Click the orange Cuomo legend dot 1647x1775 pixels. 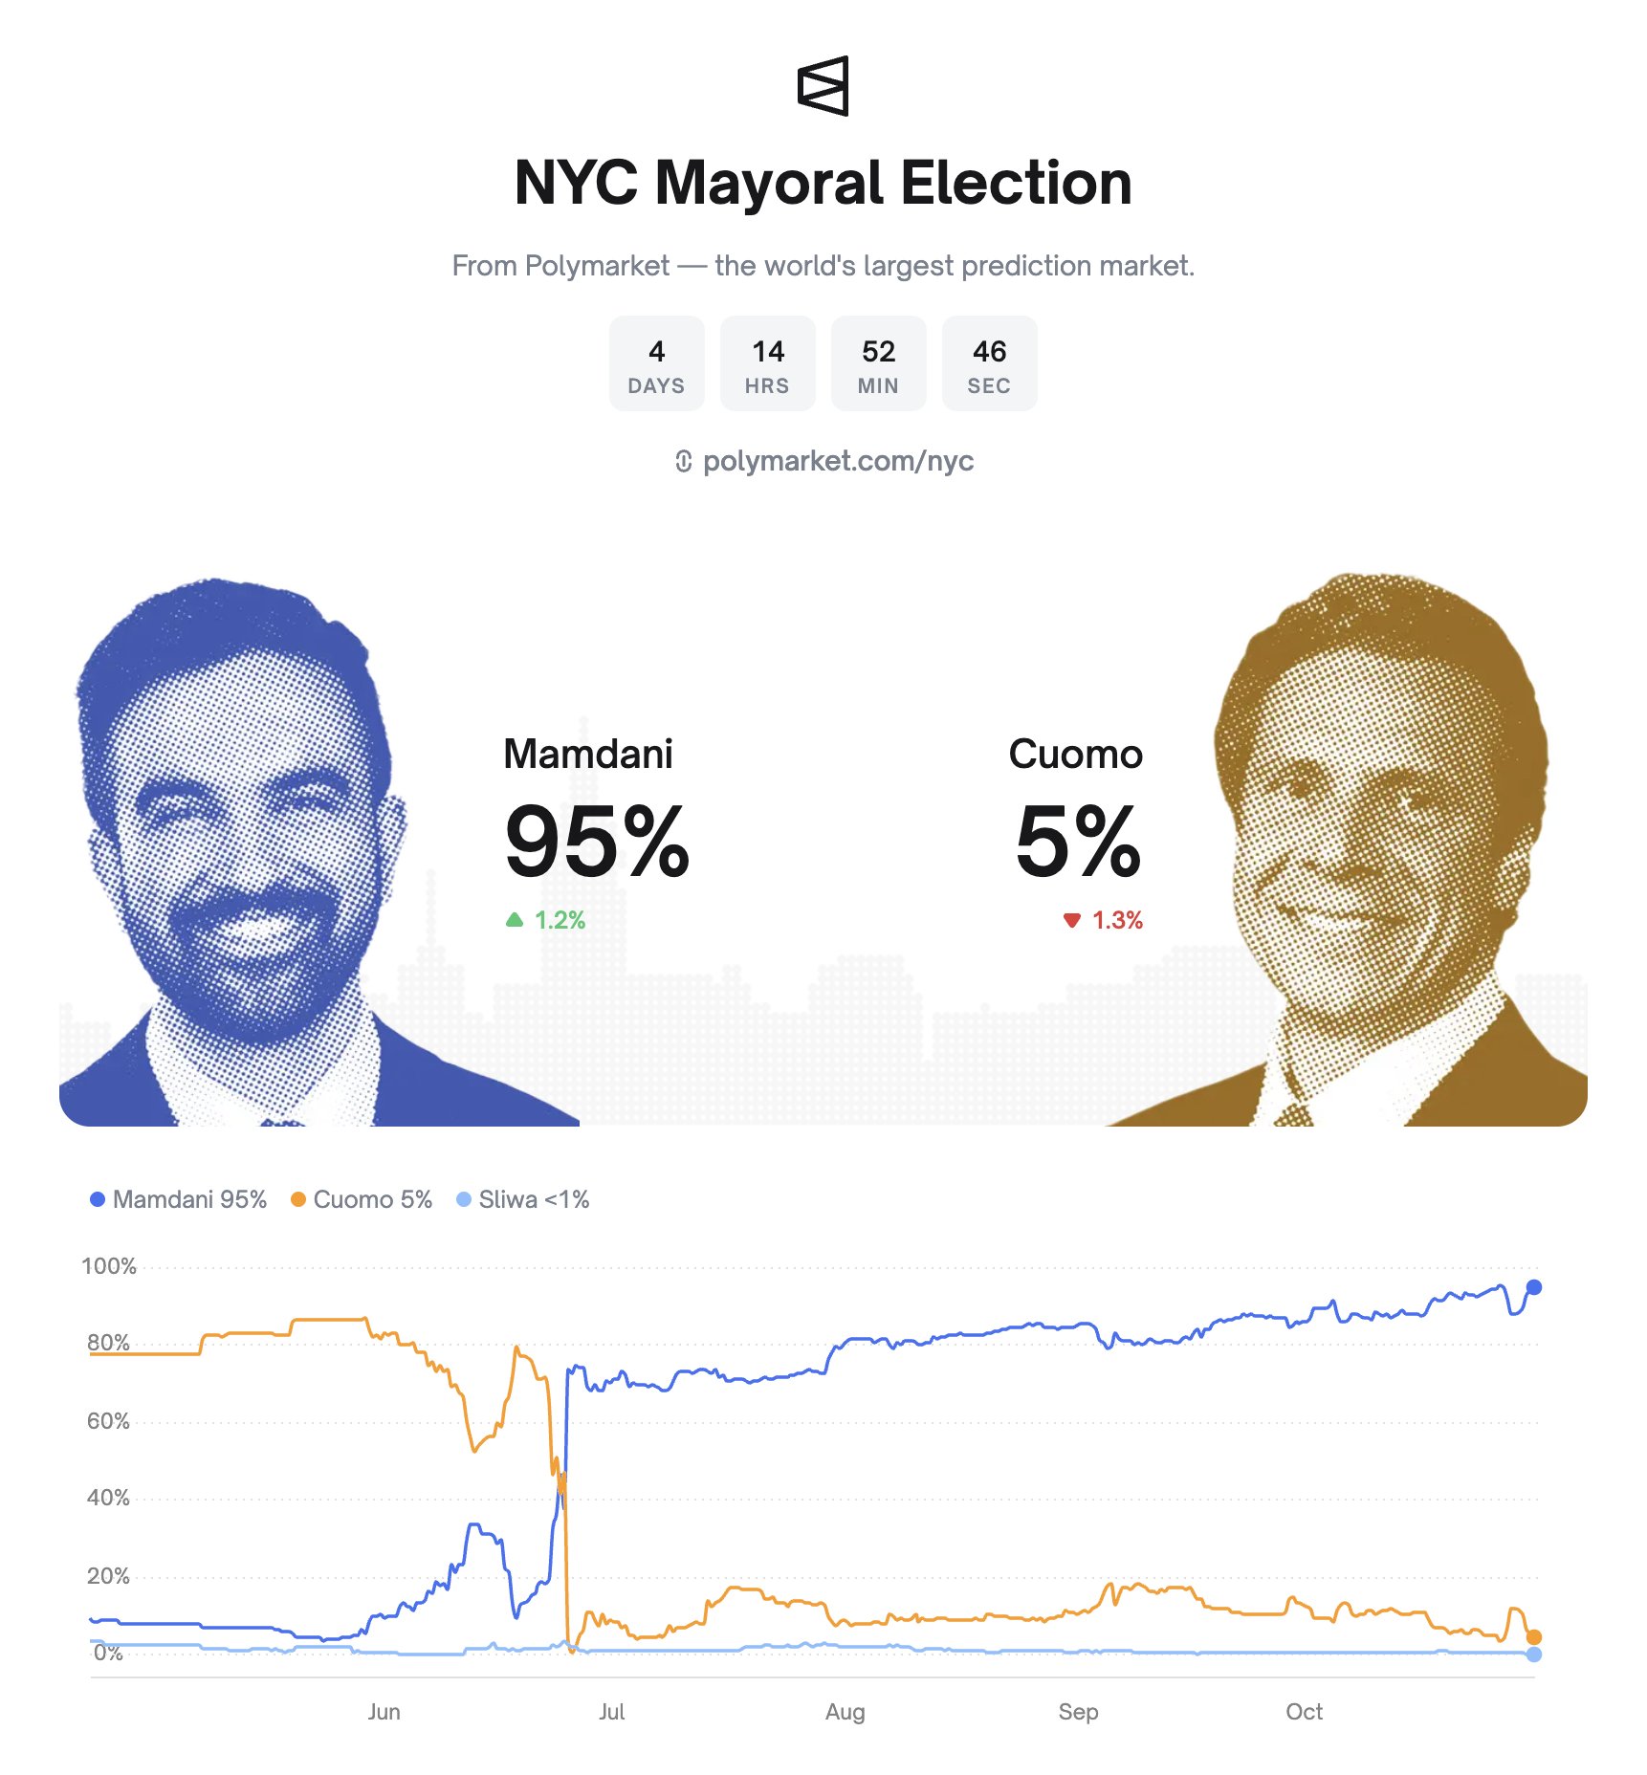click(298, 1199)
